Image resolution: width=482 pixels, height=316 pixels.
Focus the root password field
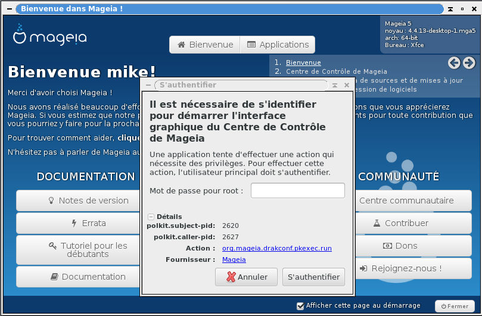pyautogui.click(x=297, y=190)
